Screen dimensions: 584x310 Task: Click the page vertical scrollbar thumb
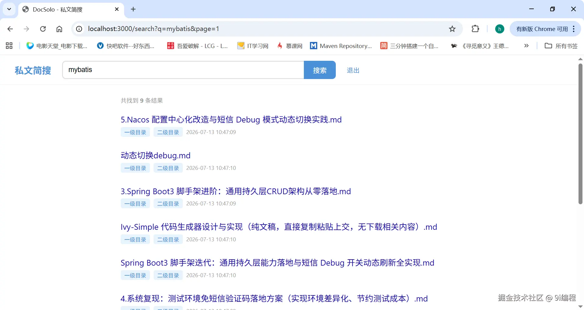580,134
